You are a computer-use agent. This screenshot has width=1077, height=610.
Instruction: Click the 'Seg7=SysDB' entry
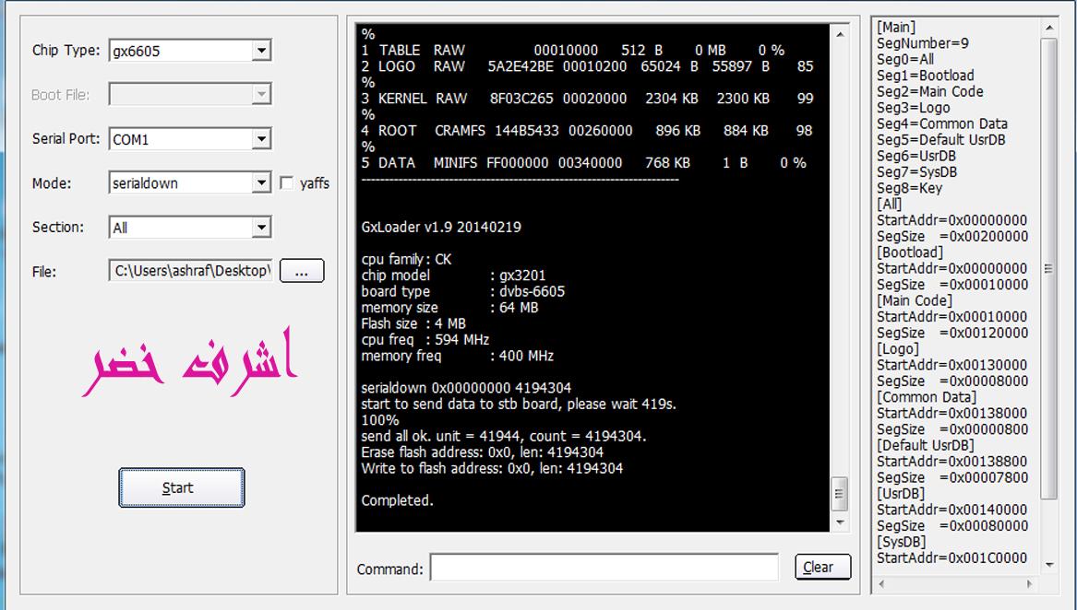click(x=916, y=172)
